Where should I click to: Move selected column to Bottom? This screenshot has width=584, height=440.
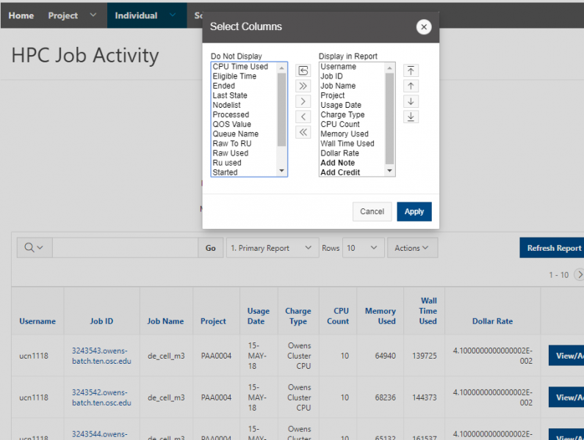click(411, 117)
